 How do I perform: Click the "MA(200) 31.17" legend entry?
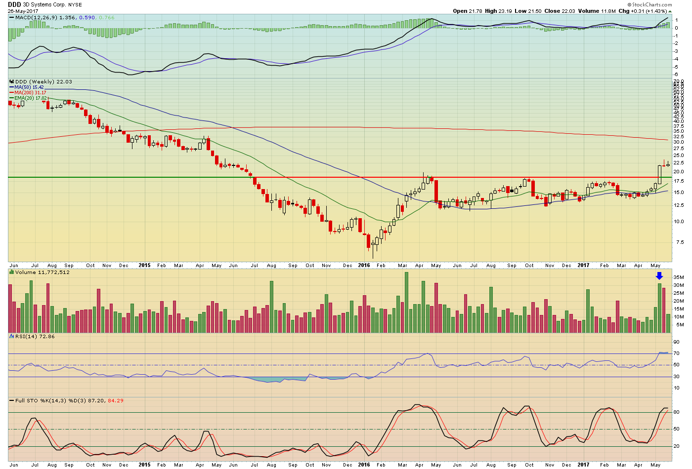tap(31, 93)
